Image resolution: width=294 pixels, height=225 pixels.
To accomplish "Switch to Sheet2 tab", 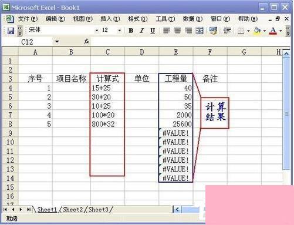I will [73, 210].
